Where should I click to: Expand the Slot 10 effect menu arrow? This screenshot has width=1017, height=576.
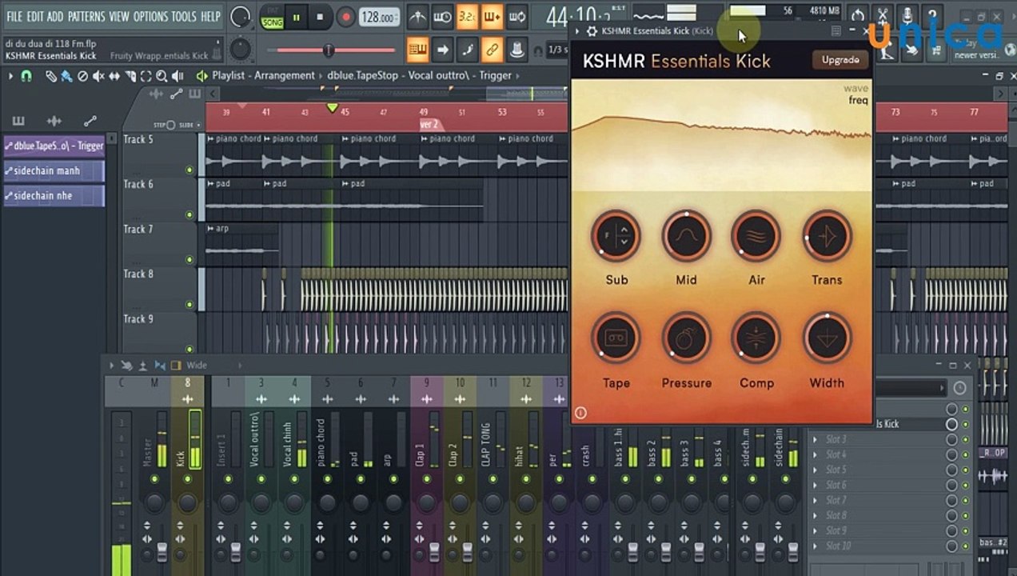click(x=815, y=546)
